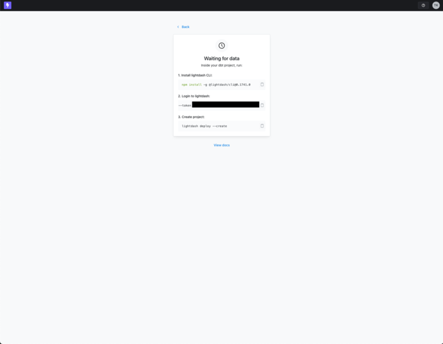Image resolution: width=443 pixels, height=344 pixels.
Task: Click the left chevron beside Back
Action: 178,27
